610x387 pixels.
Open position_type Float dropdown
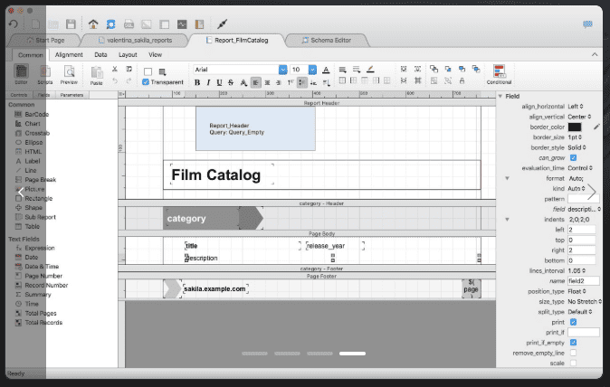(577, 291)
